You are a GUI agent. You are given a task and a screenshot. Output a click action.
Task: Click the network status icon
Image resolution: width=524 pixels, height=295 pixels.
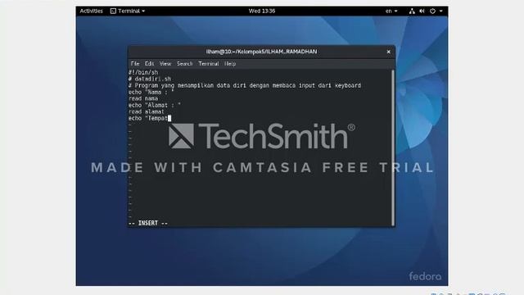coord(412,11)
